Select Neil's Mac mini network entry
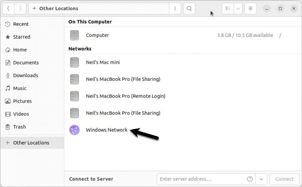 coord(103,62)
